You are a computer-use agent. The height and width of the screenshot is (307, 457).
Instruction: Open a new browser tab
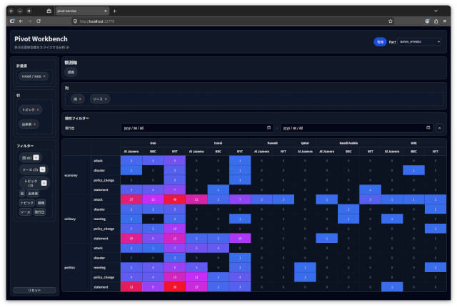pyautogui.click(x=114, y=11)
